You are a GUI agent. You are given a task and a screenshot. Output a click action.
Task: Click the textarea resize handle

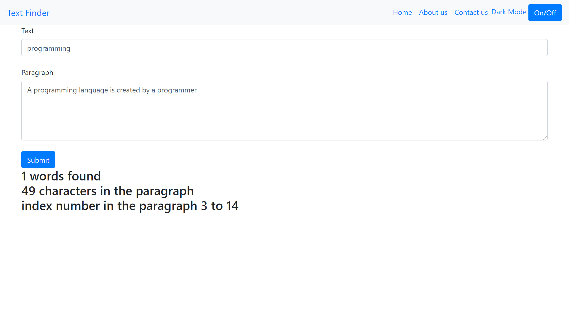tap(545, 137)
